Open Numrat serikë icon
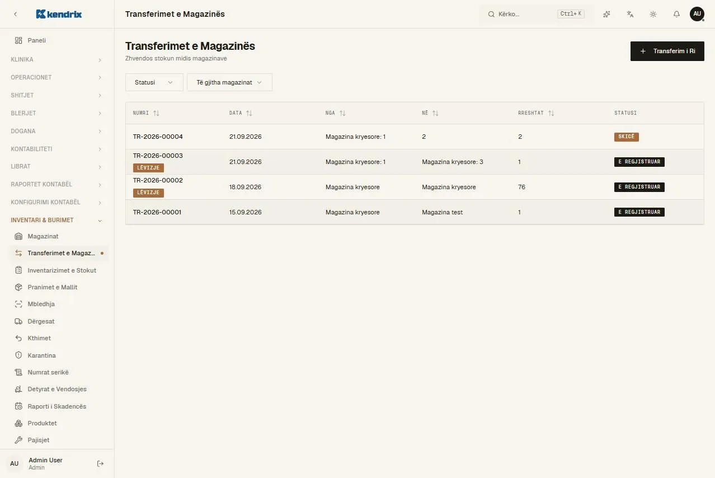The image size is (715, 478). point(18,372)
